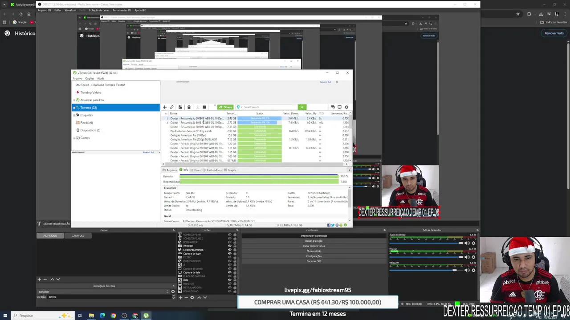This screenshot has height=320, width=570.
Task: Adjust Audio do desktop volume slider
Action: click(x=426, y=243)
